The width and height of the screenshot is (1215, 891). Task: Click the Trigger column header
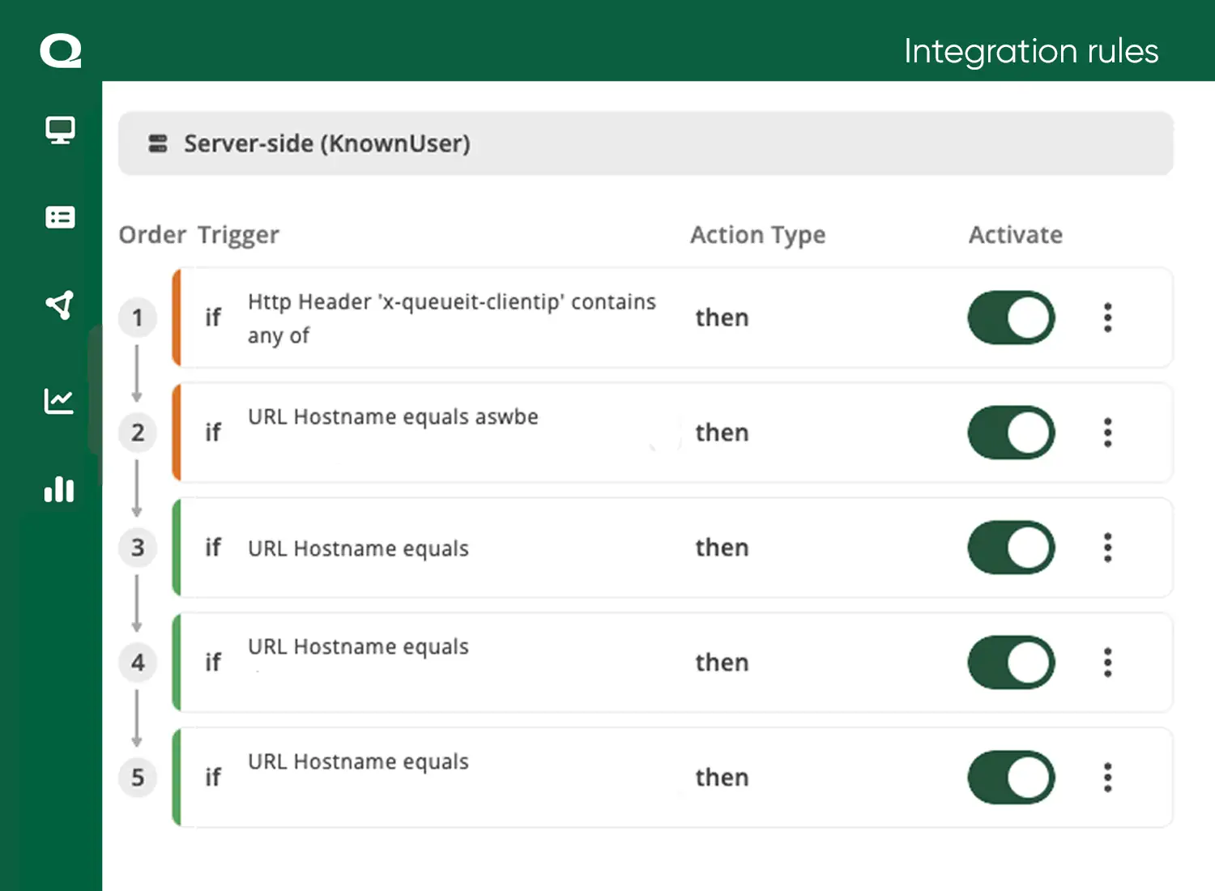pos(238,235)
